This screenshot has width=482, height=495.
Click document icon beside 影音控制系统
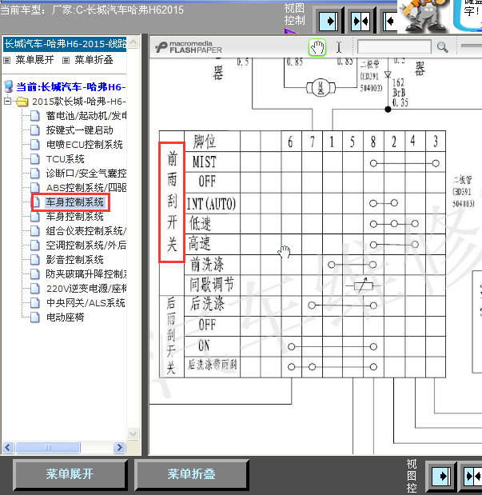(34, 260)
